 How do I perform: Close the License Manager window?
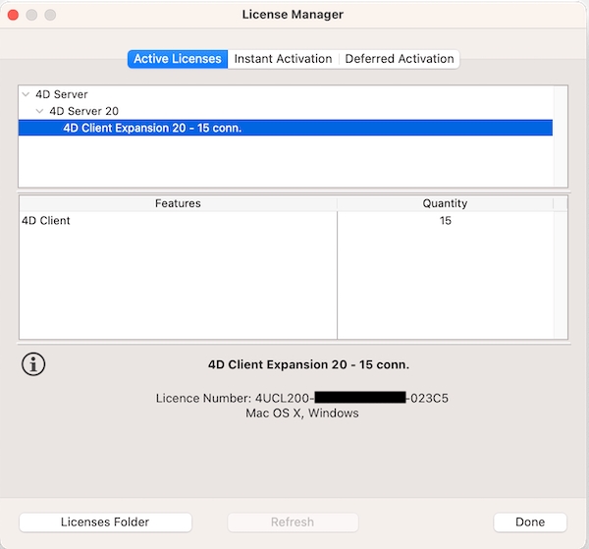(14, 15)
